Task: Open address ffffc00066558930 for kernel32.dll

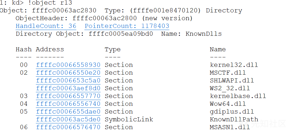Action: click(68, 65)
